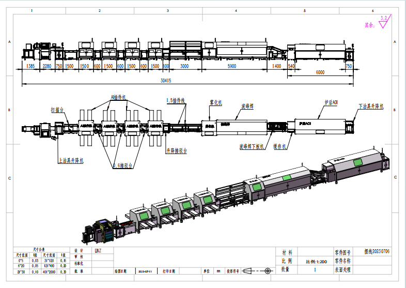Image resolution: width=406 pixels, height=288 pixels.
Task: Click the 波峰焊下板机 label
Action: click(252, 147)
